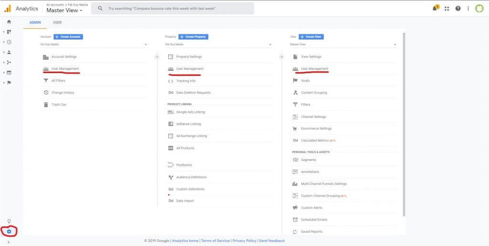Click the Account Settings building icon
The width and height of the screenshot is (489, 246).
[46, 57]
